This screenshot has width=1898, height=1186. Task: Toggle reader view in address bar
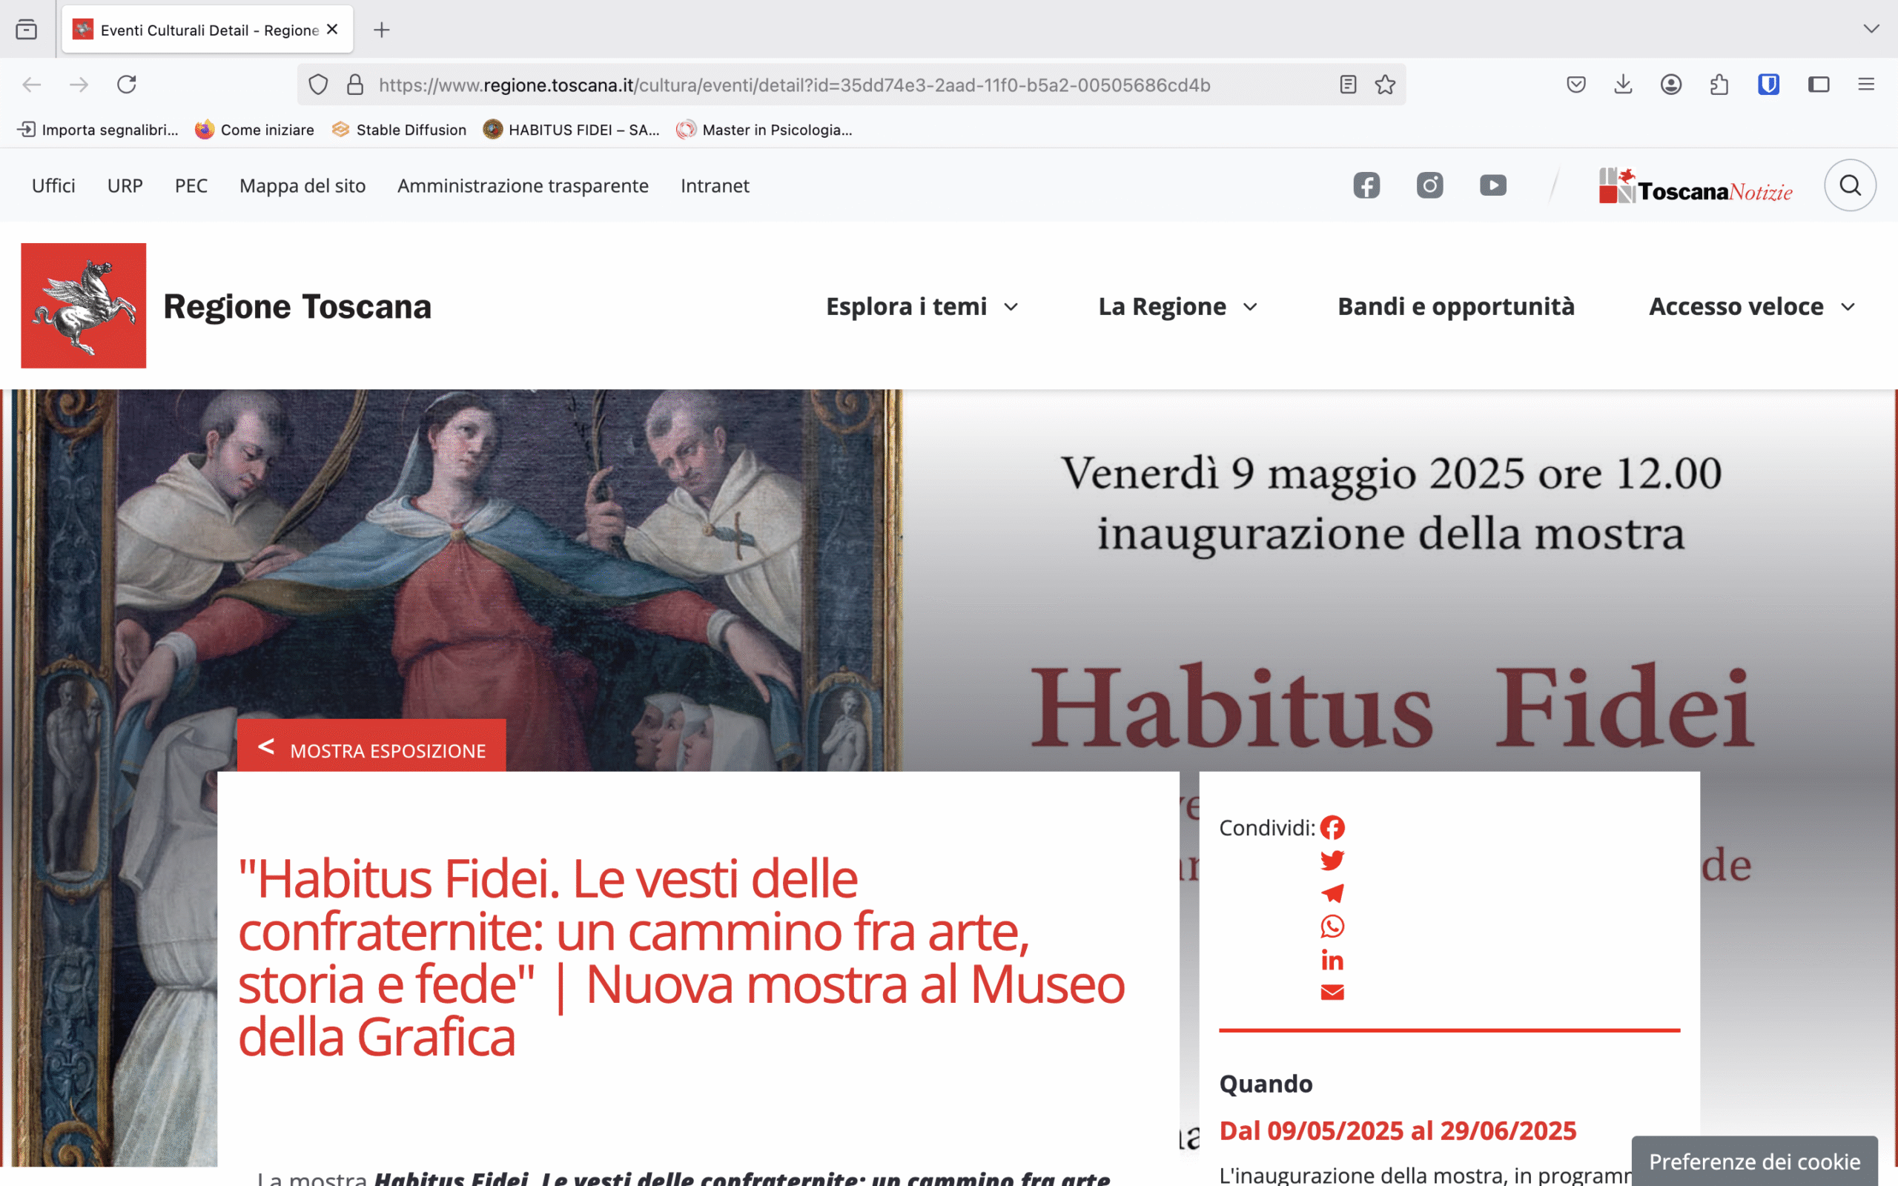[x=1347, y=85]
